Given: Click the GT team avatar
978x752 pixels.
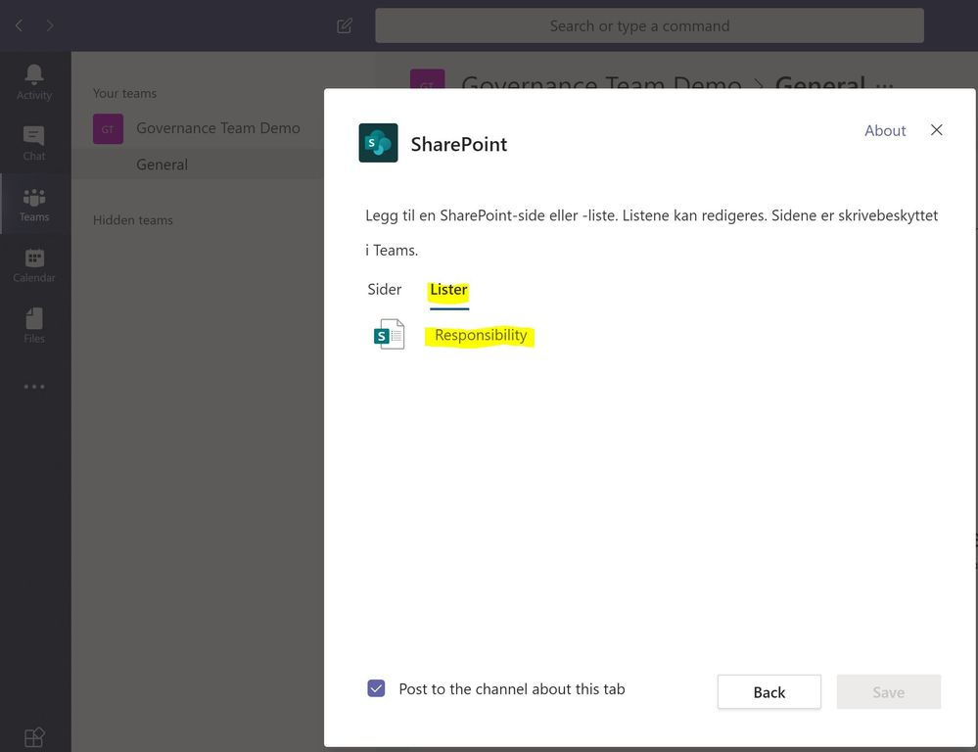Looking at the screenshot, I should click(108, 128).
